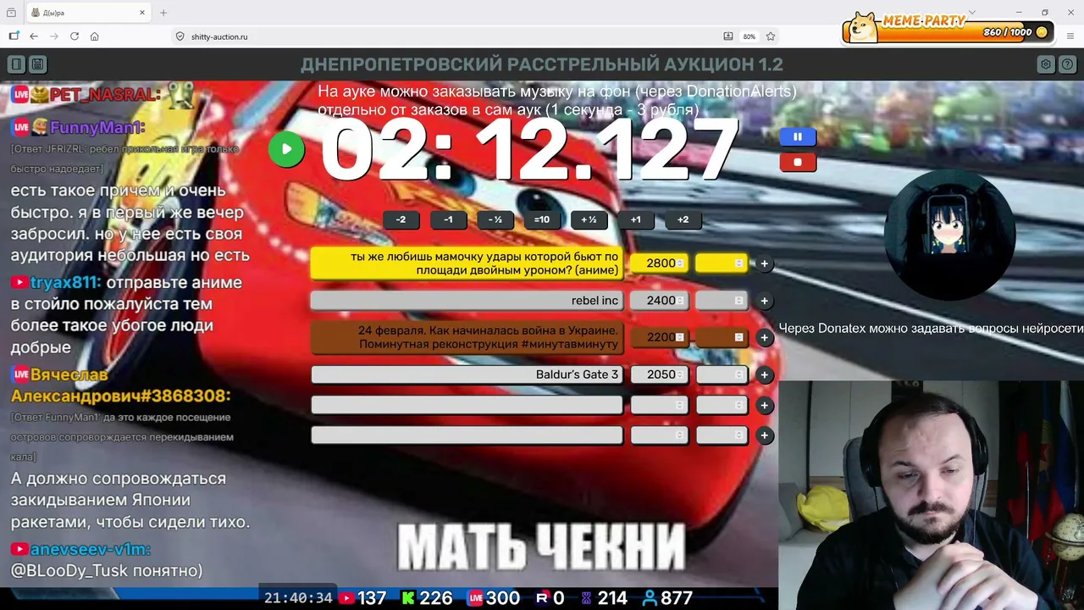Edit the rebel inc lot name field
The height and width of the screenshot is (610, 1084).
pyautogui.click(x=467, y=301)
